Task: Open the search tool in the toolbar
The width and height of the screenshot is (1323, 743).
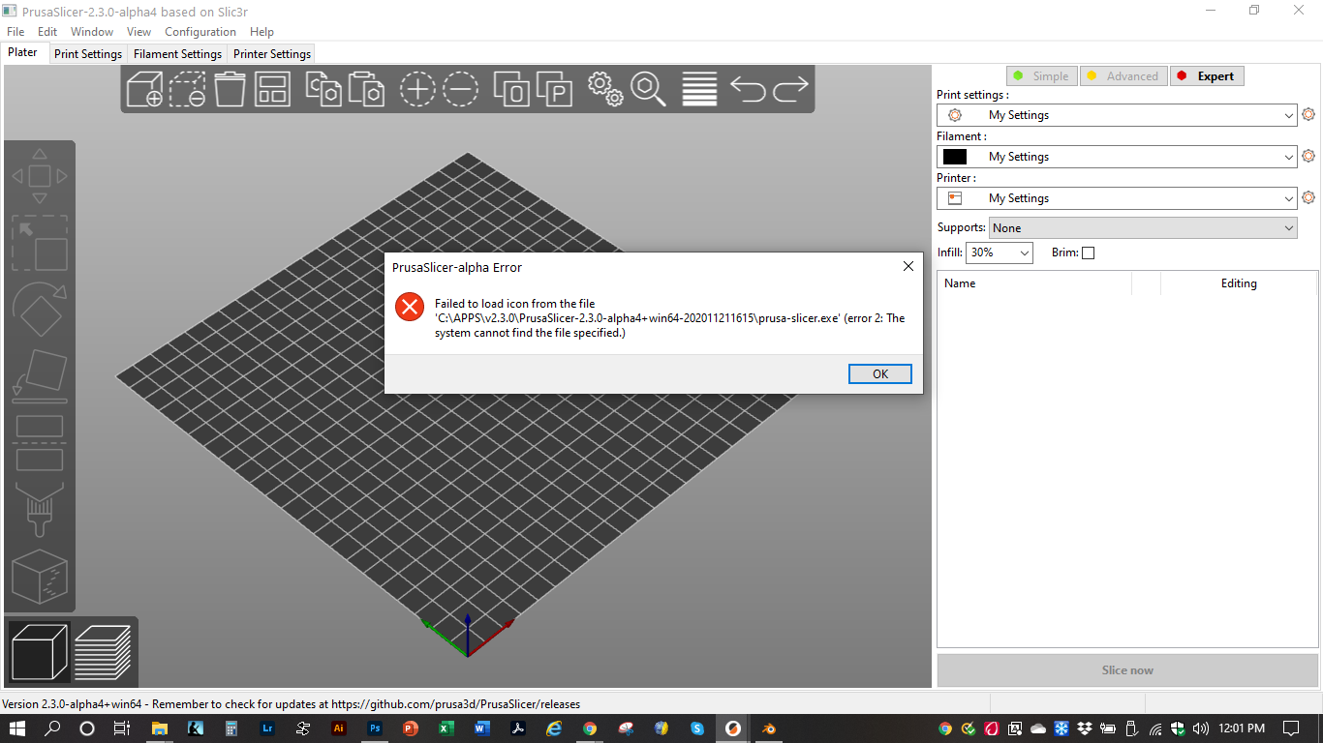Action: click(649, 89)
